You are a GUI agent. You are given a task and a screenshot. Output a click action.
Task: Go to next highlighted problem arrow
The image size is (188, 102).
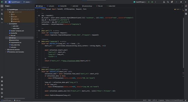[183, 9]
